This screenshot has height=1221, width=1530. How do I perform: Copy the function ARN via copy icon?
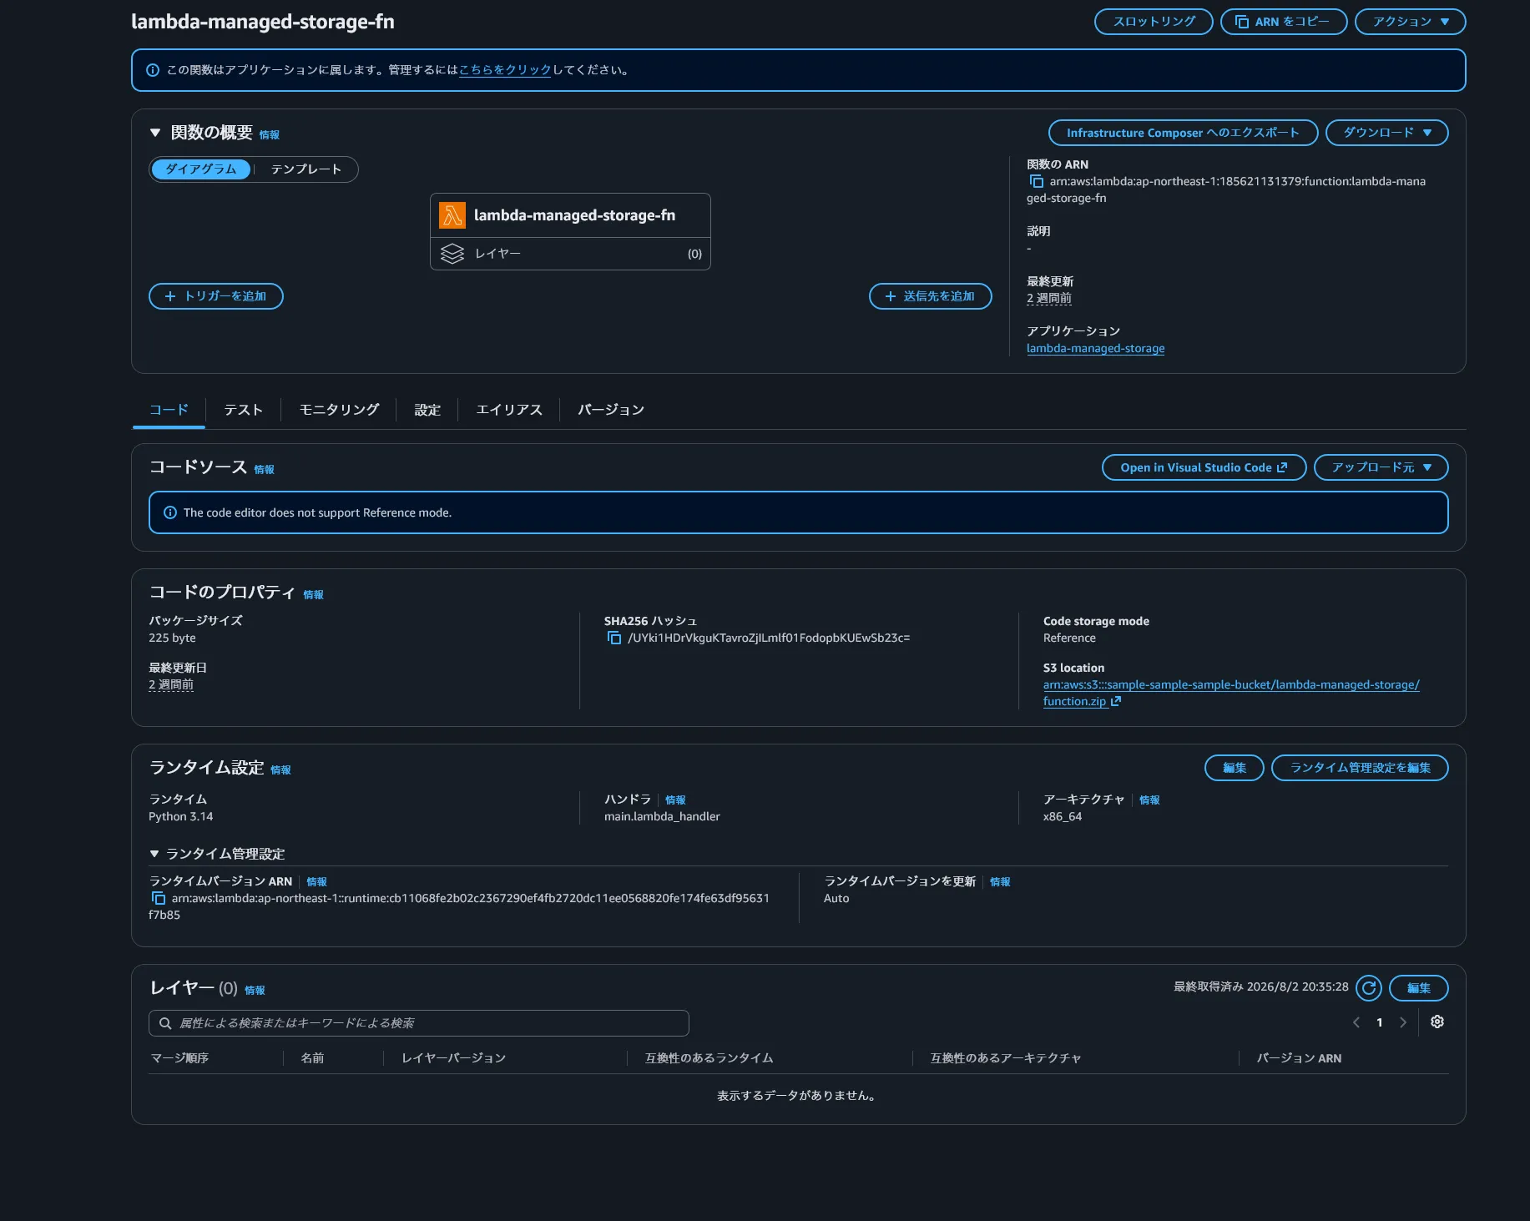pos(1036,182)
